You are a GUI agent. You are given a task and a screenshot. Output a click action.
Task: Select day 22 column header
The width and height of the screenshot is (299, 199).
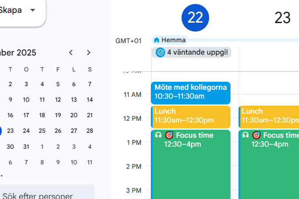(x=195, y=18)
